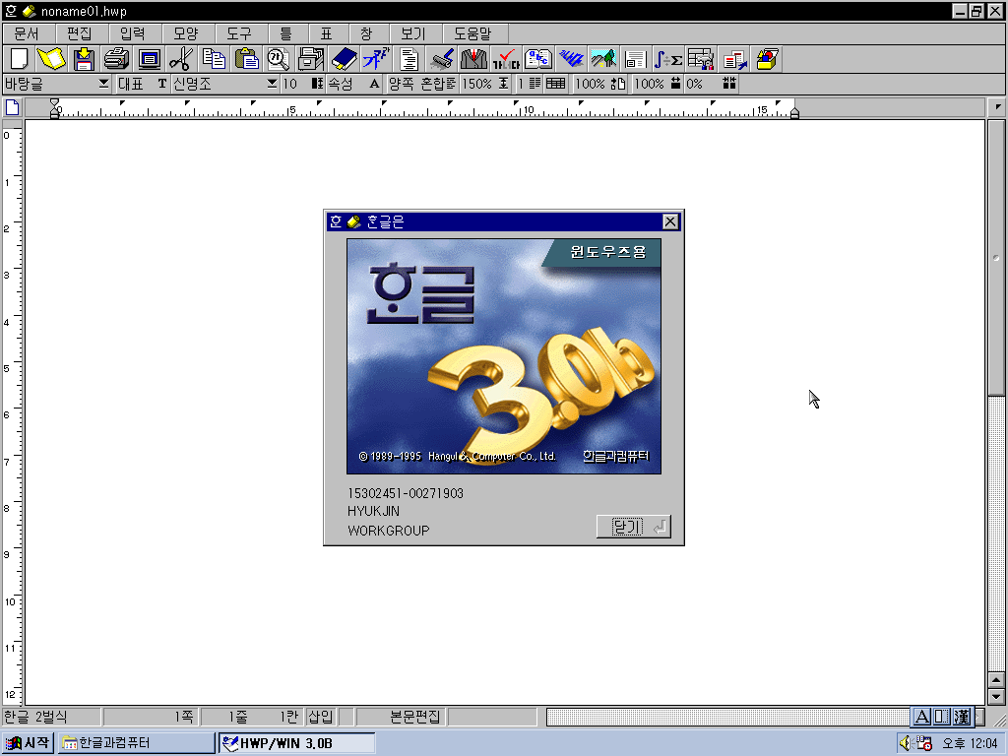
Task: Print the document with the printer icon
Action: coord(116,59)
